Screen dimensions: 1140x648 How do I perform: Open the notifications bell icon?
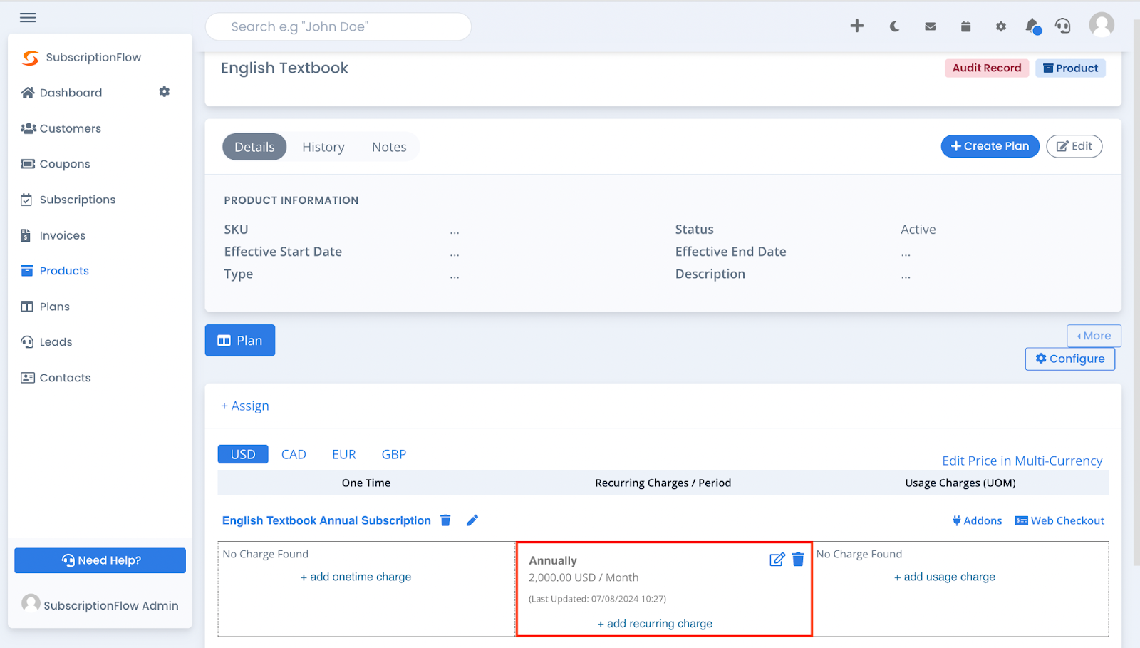click(x=1032, y=26)
